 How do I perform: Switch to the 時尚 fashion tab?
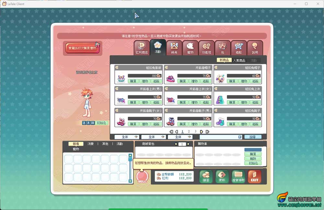point(174,48)
